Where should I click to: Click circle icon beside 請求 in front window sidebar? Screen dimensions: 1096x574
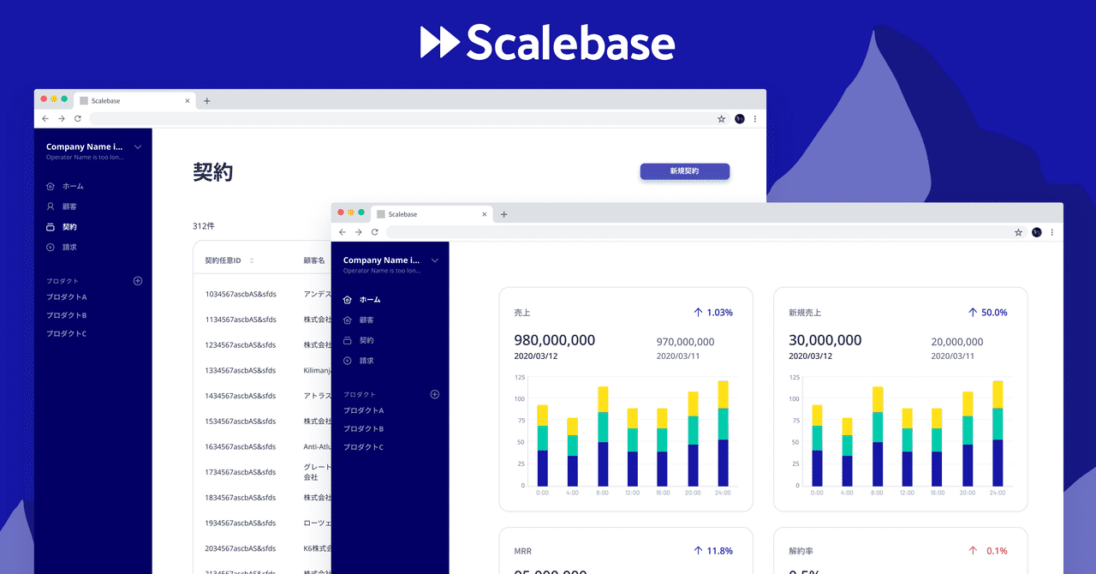click(x=348, y=361)
